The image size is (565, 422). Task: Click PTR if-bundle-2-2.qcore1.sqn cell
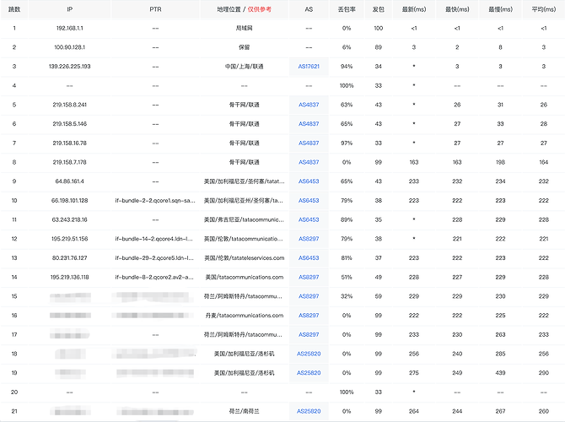[x=155, y=200]
